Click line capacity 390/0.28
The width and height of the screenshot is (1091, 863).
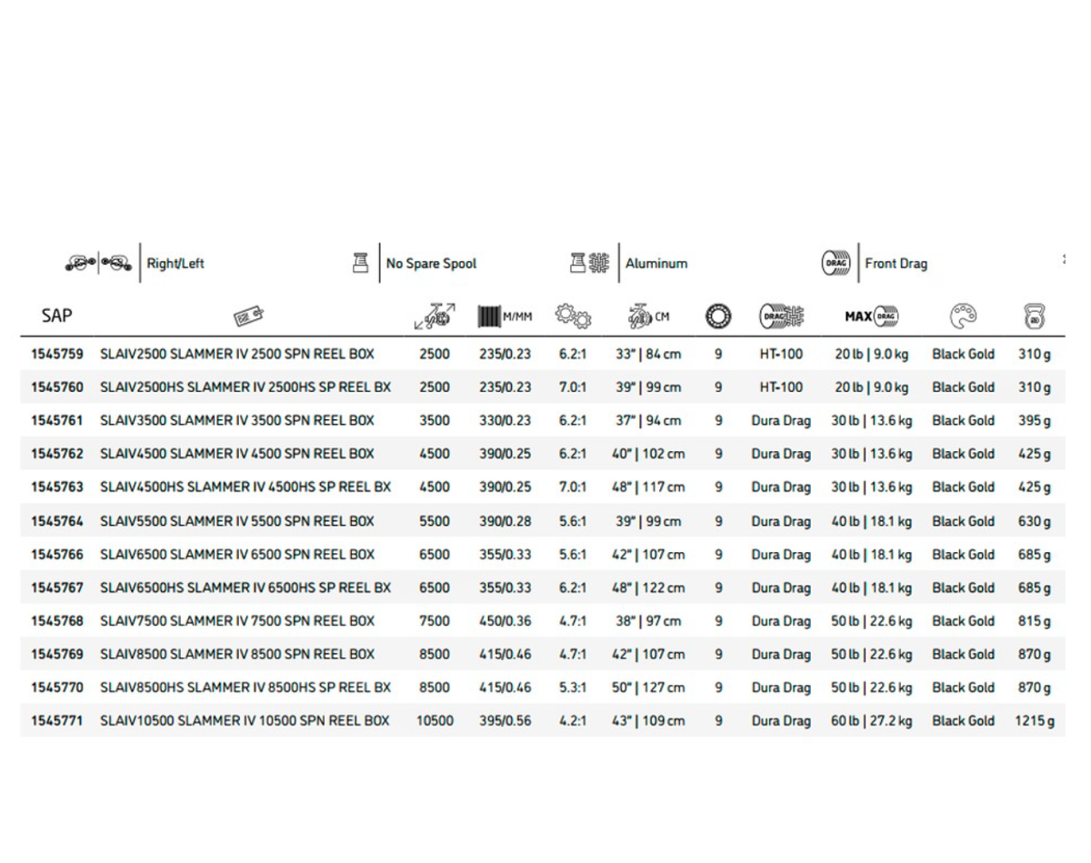[505, 521]
